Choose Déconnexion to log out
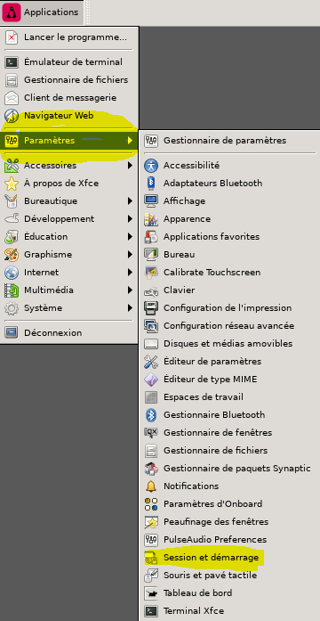Image resolution: width=320 pixels, height=621 pixels. 69,332
